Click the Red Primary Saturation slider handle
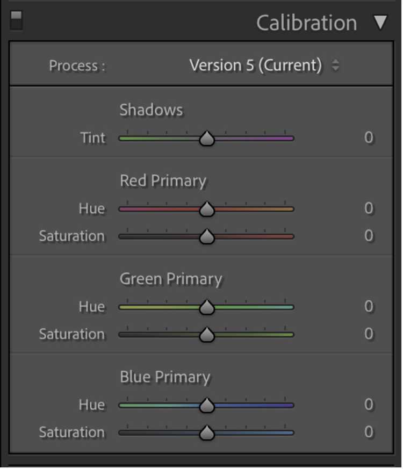Image resolution: width=403 pixels, height=469 pixels. [207, 237]
